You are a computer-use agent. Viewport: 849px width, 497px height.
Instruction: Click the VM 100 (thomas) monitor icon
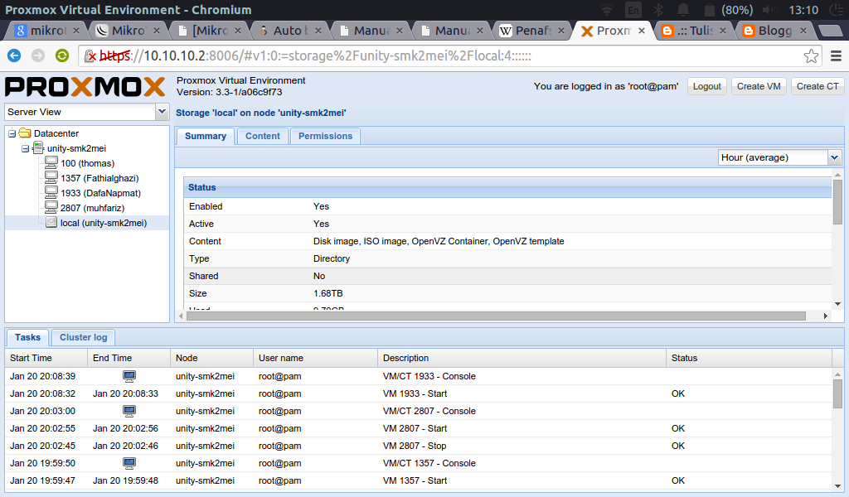click(x=51, y=162)
